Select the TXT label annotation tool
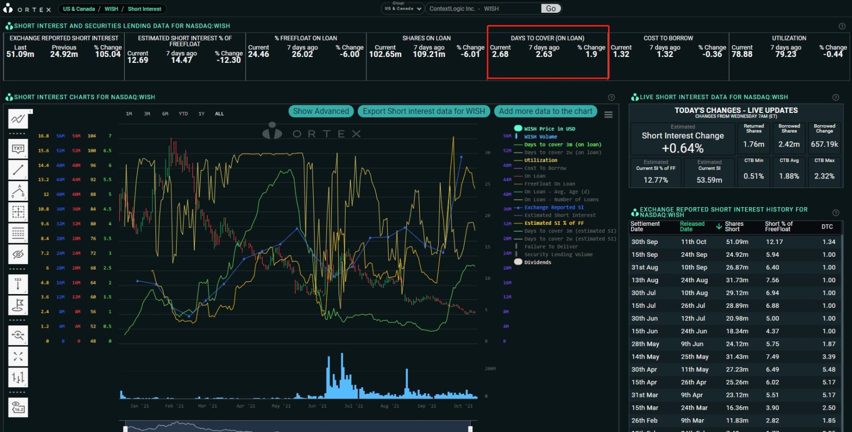This screenshot has width=852, height=432. 18,149
